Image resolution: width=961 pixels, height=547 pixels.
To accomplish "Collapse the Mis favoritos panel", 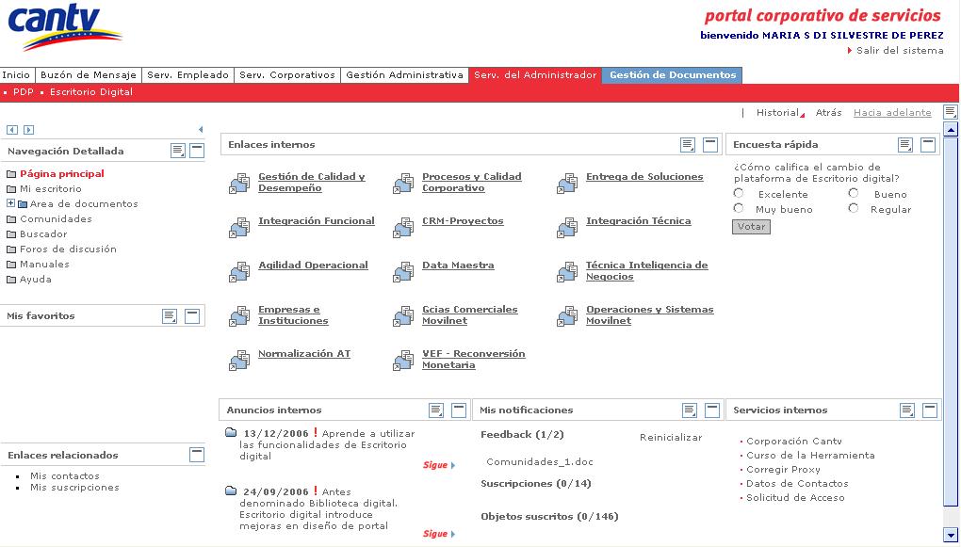I will pyautogui.click(x=192, y=316).
